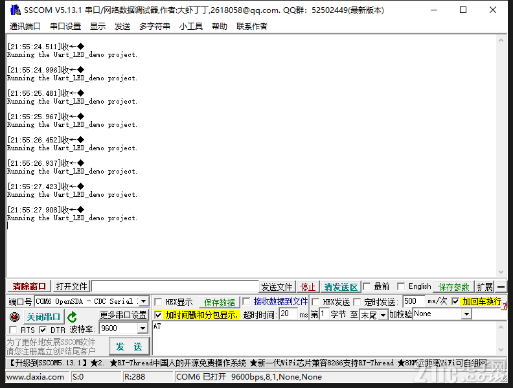
Task: Open the 联系作者 menu
Action: point(251,26)
